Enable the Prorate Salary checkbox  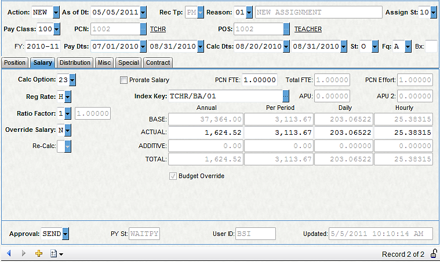coord(123,80)
